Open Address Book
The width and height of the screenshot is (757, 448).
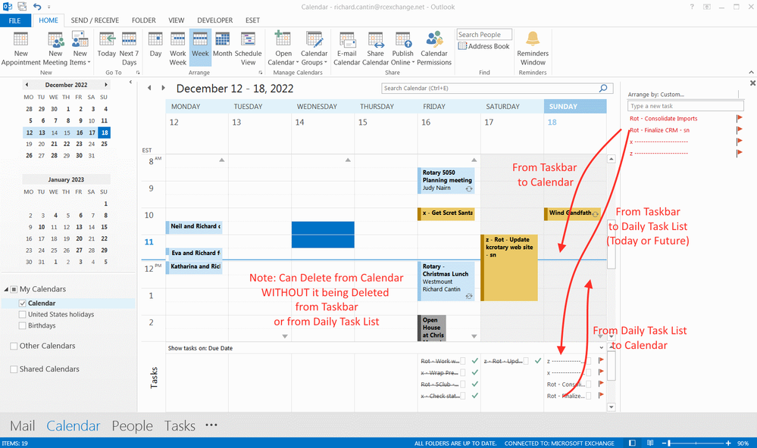[483, 46]
